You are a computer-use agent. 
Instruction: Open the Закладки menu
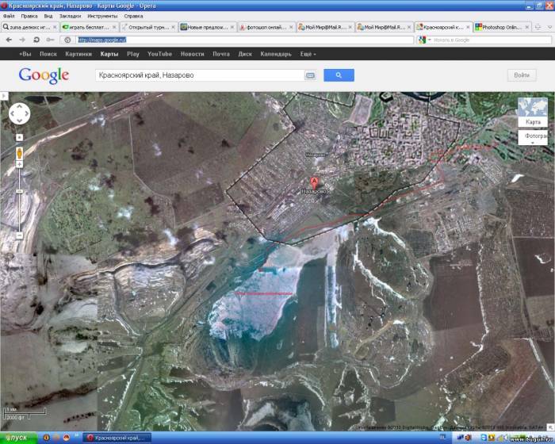[x=71, y=15]
